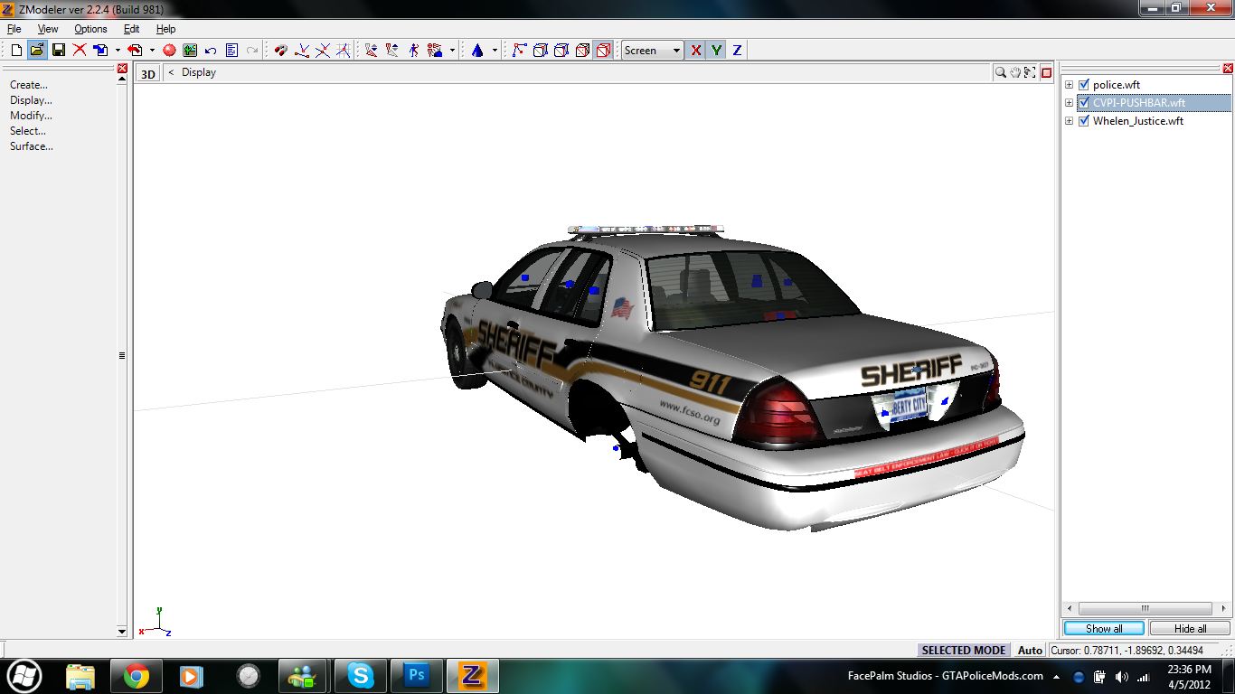Open the Screen axis-space dropdown

pyautogui.click(x=675, y=51)
